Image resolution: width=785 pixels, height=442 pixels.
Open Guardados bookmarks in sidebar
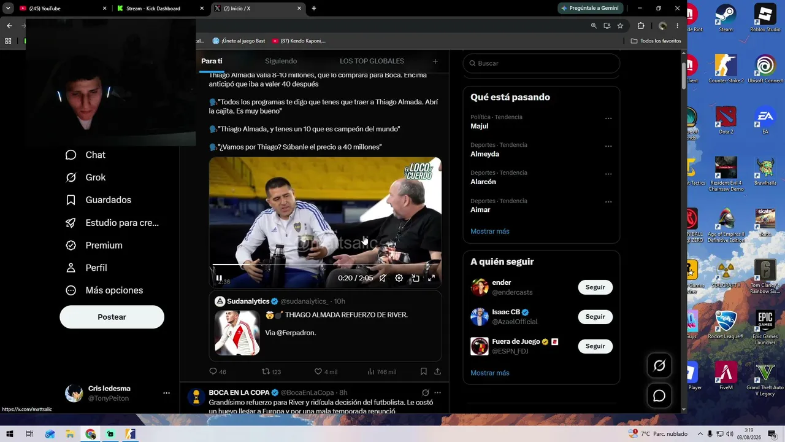pyautogui.click(x=98, y=200)
